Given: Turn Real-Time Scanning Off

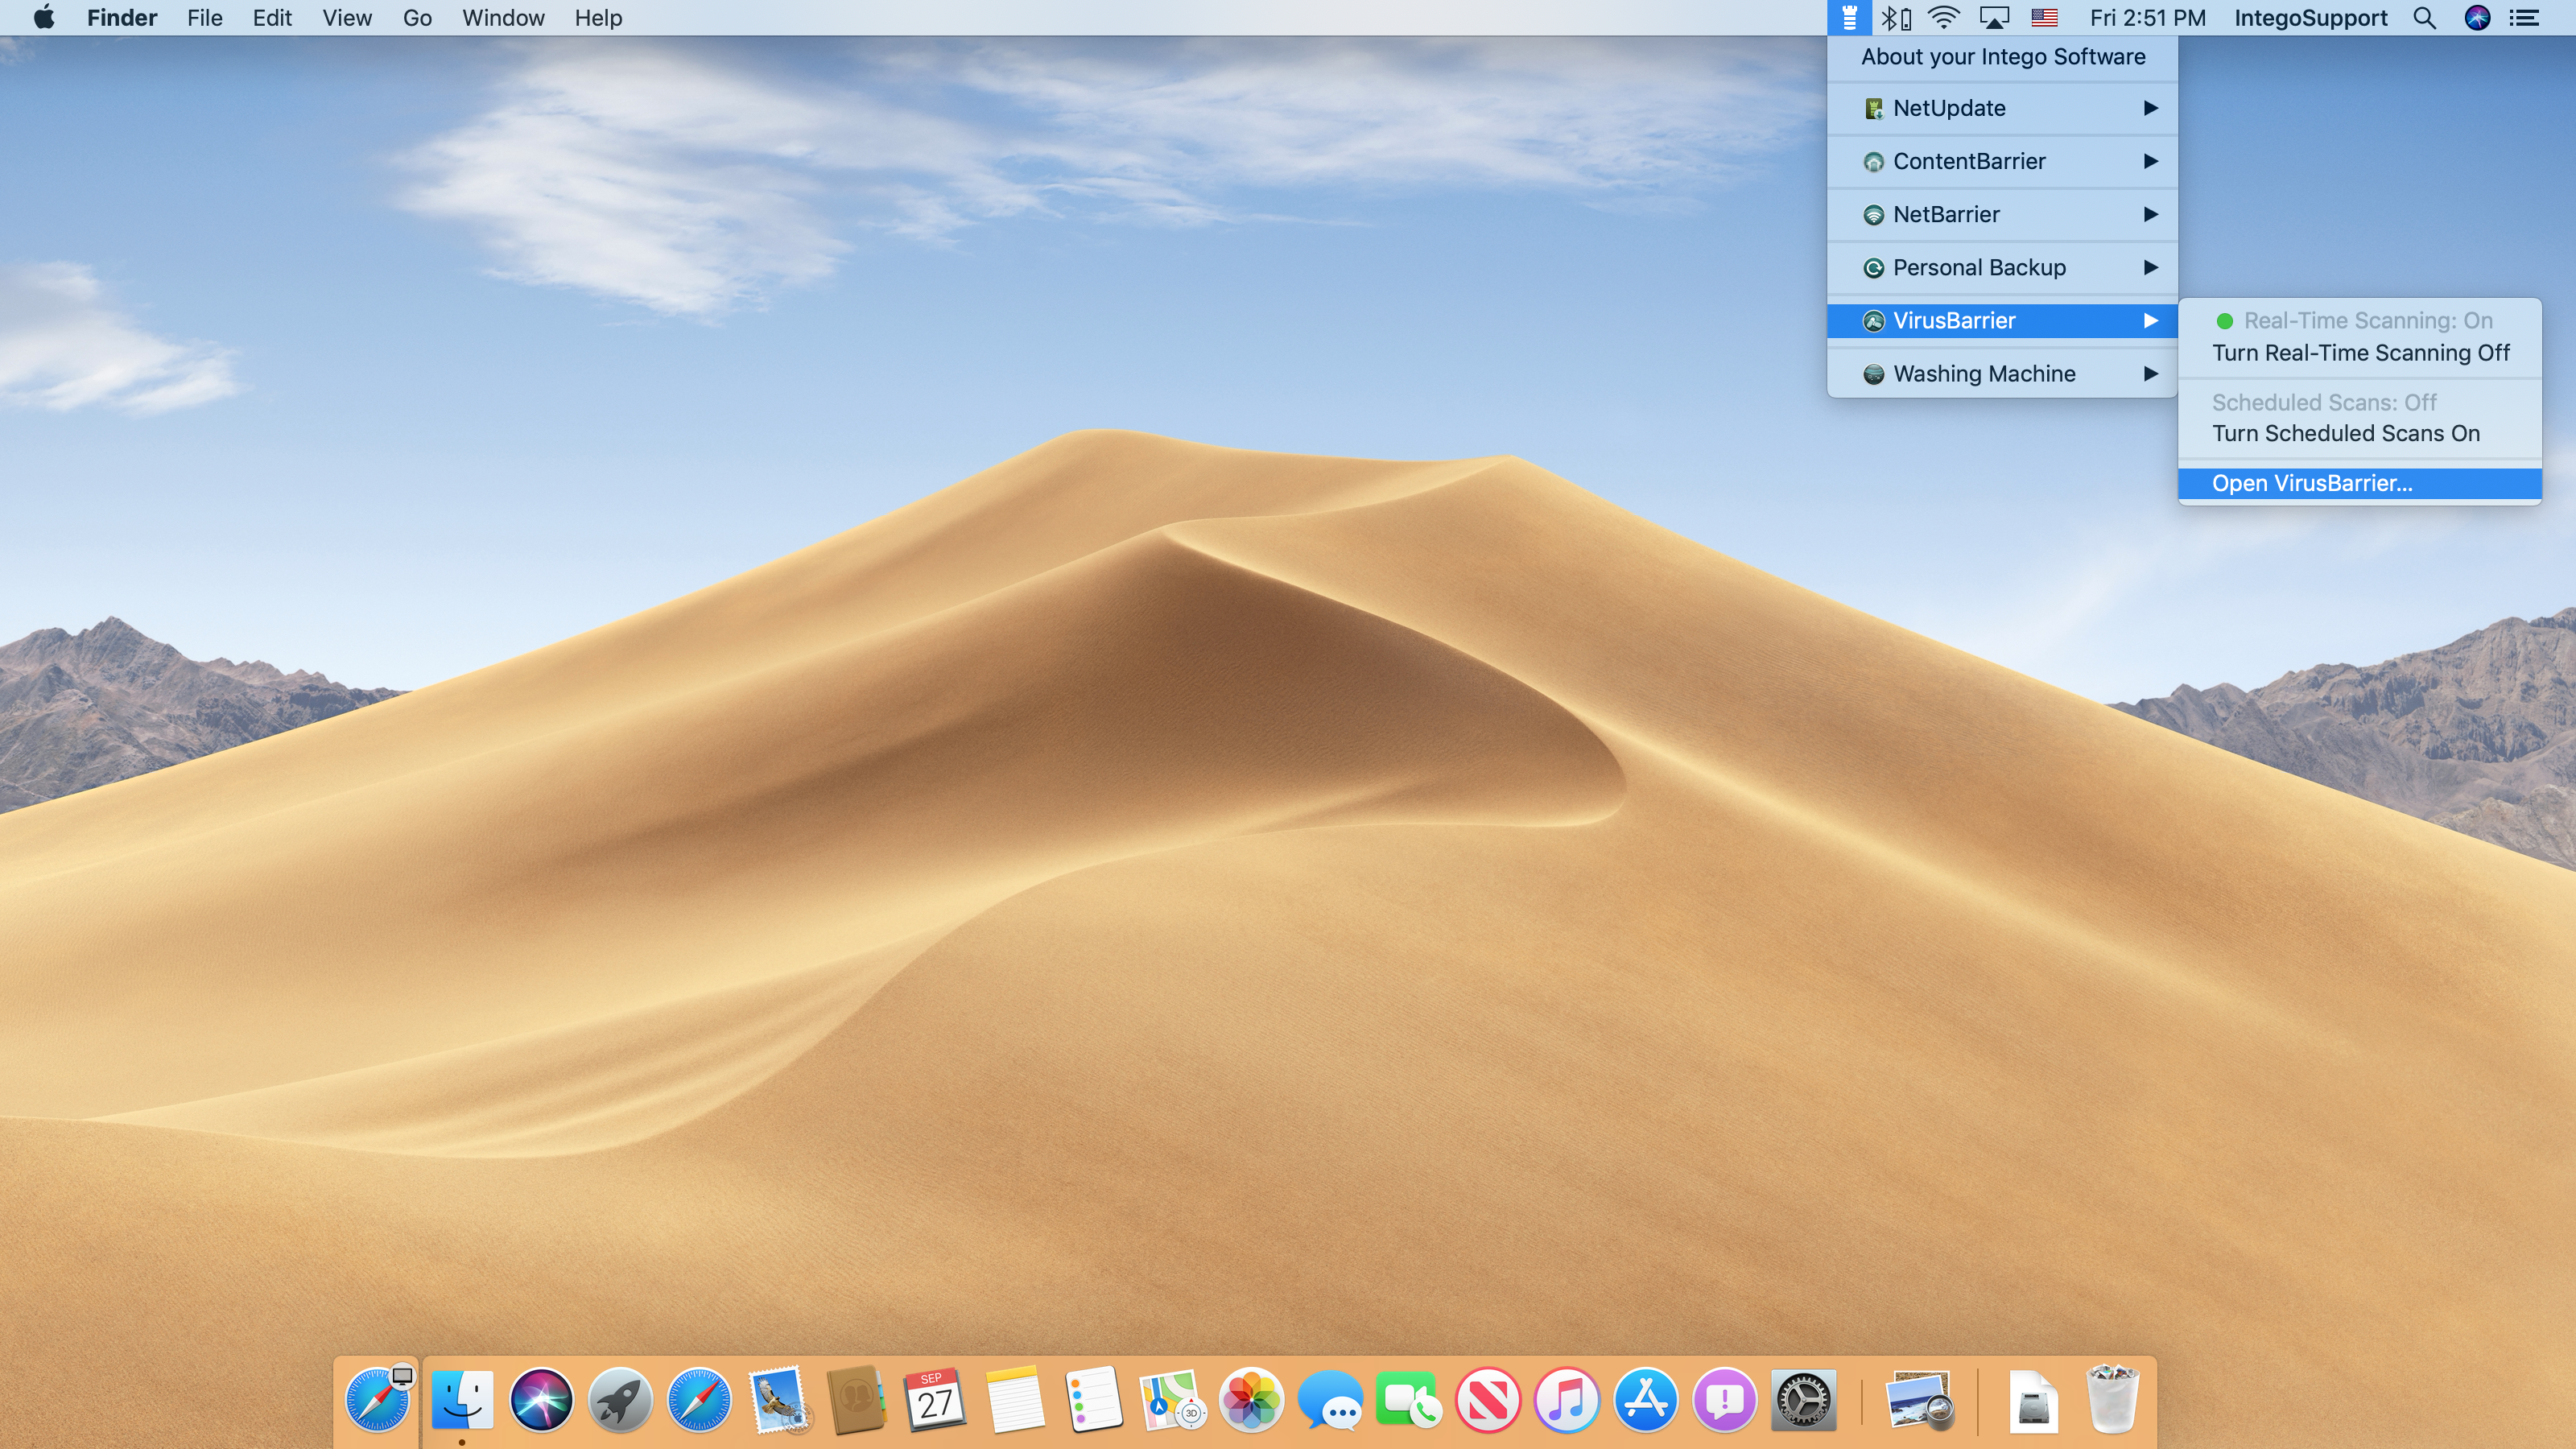Looking at the screenshot, I should coord(2360,353).
